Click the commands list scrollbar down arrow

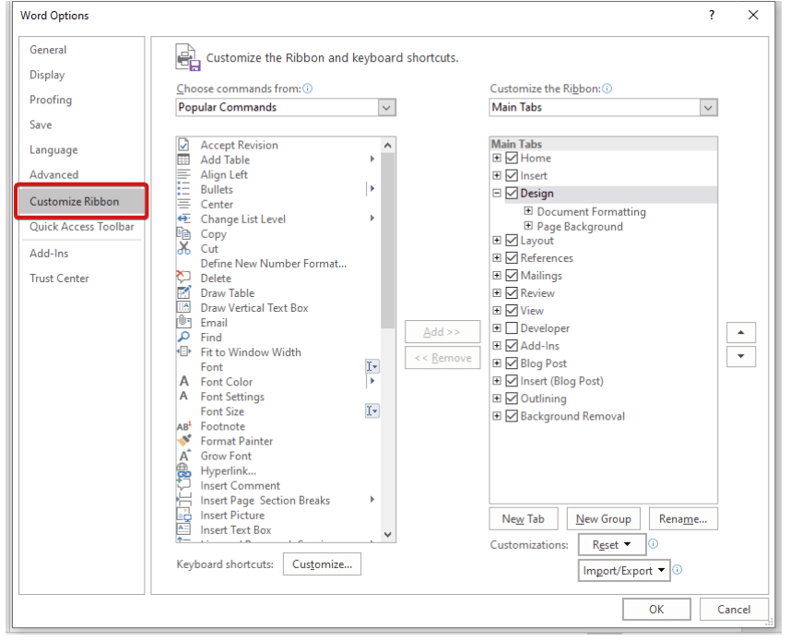(387, 535)
